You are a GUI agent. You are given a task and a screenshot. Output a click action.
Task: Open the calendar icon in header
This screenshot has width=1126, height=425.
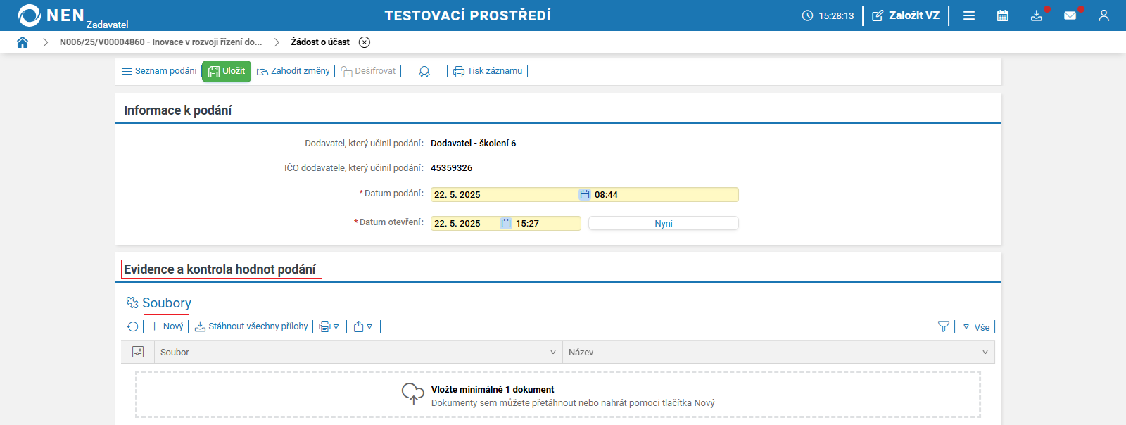coord(1003,15)
